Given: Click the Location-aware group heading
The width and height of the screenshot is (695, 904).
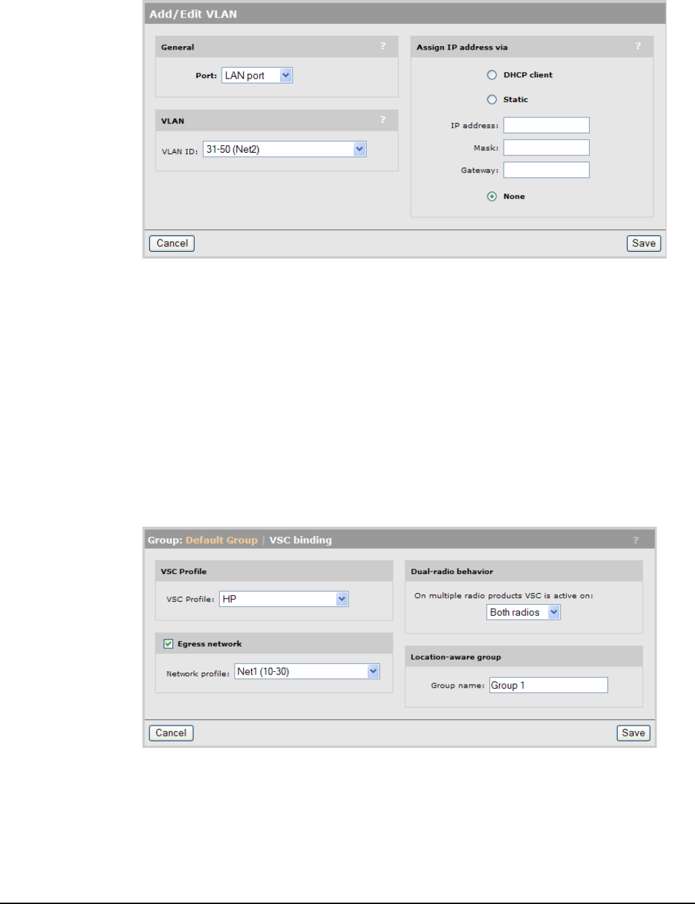Looking at the screenshot, I should 455,657.
